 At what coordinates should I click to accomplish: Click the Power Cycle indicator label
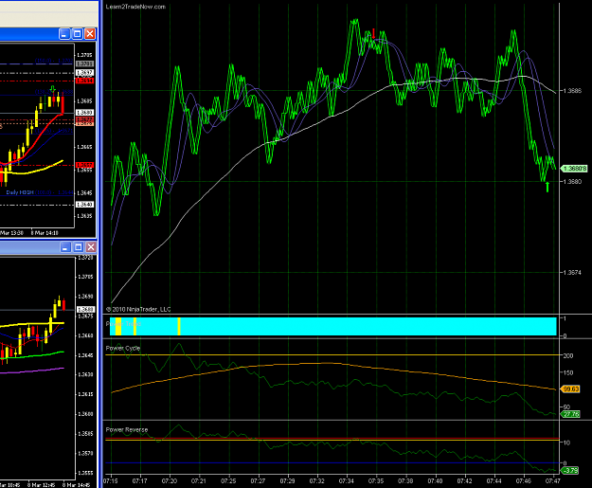[123, 348]
